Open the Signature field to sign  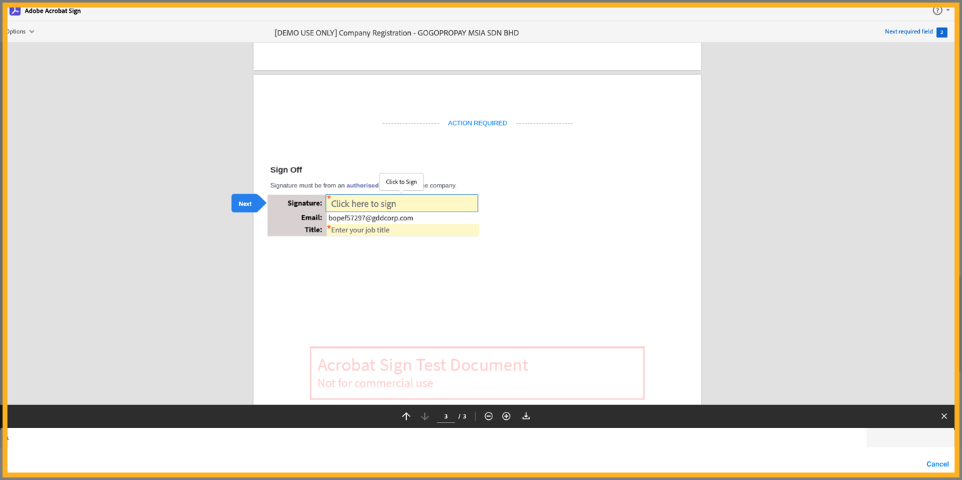[402, 203]
